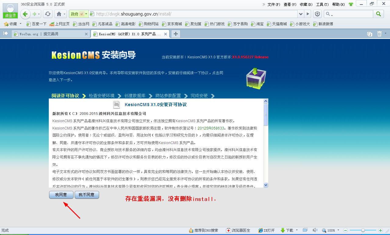The image size is (390, 235).
Task: Click the agreement scrollbar down arrow
Action: 266,185
